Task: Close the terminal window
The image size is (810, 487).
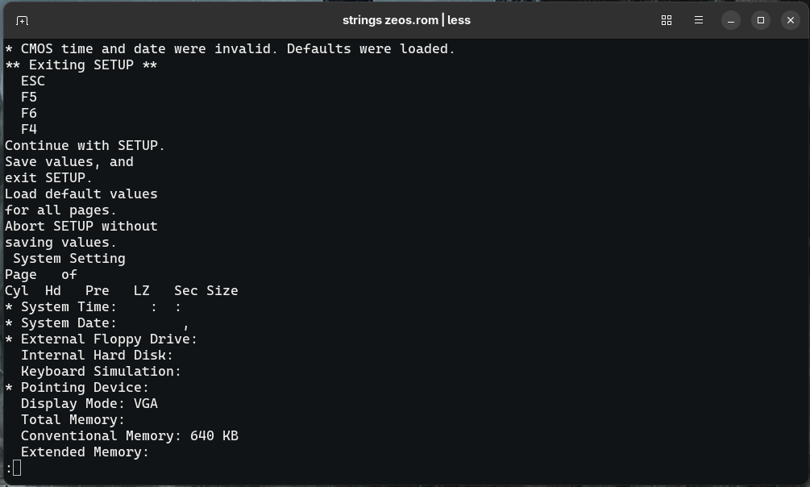Action: tap(791, 21)
